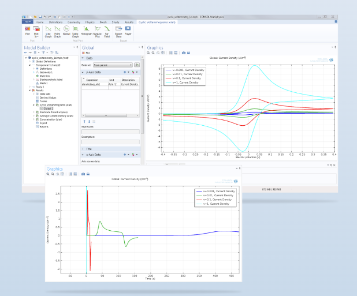
Task: Switch to the Geometry ribbon tab
Action: tap(74, 22)
